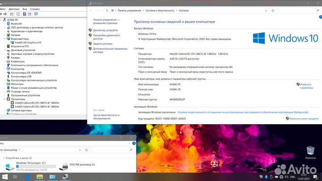Click Изменить ключ продукта link

304,118
